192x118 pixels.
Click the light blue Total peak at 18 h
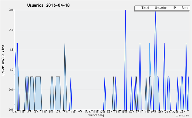[149, 43]
